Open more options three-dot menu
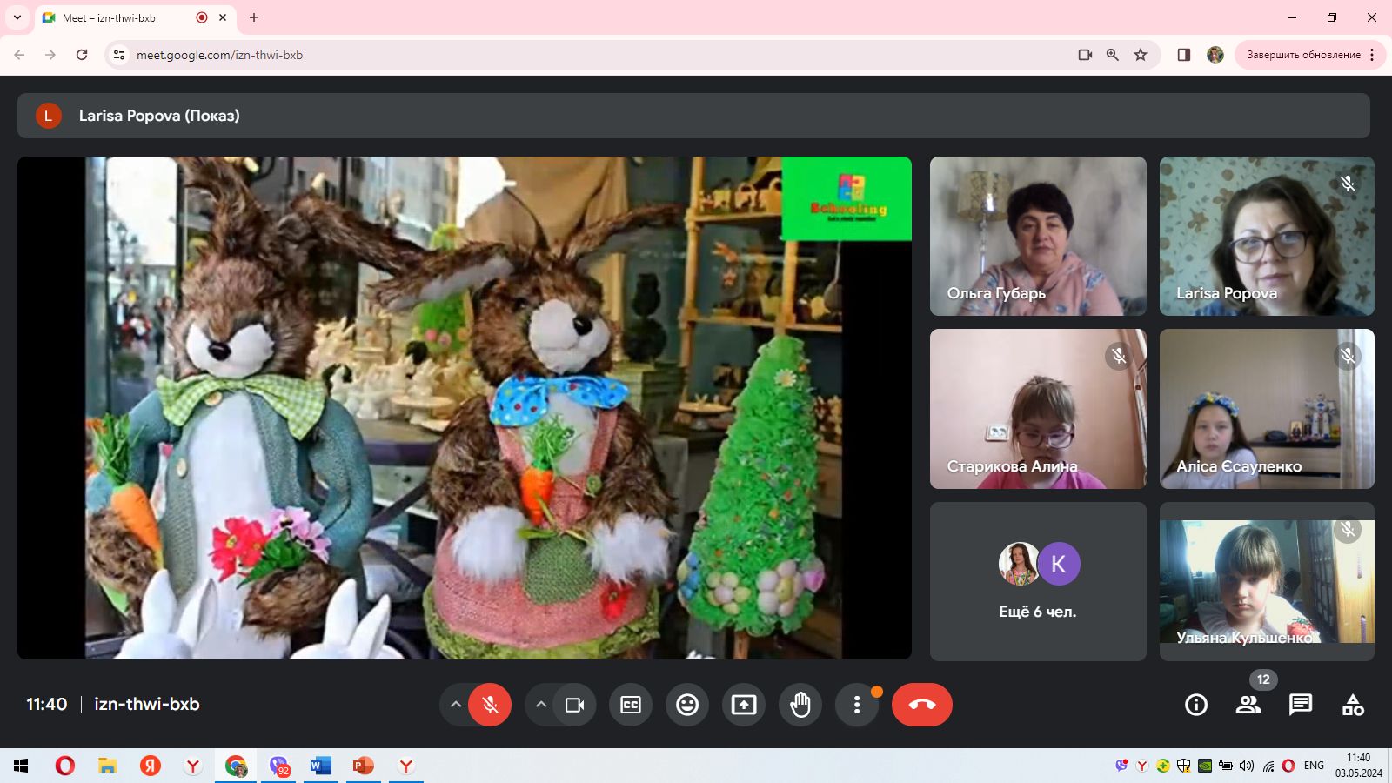Screen dimensions: 1392x783 [x=857, y=705]
